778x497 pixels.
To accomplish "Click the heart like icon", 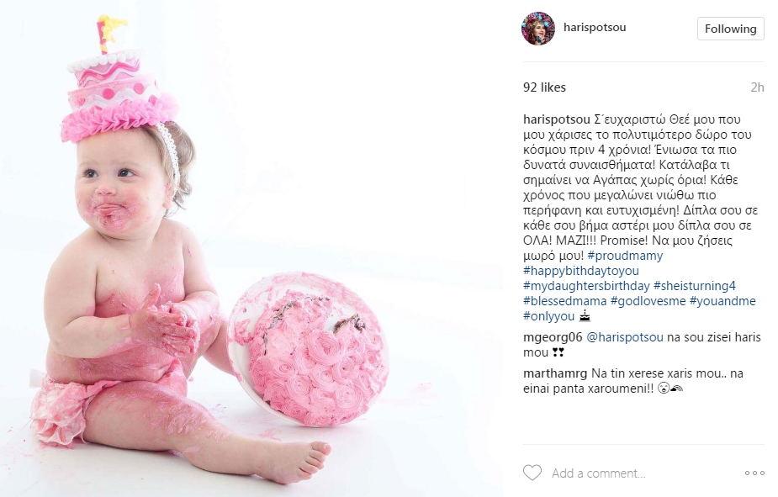I will tap(532, 473).
